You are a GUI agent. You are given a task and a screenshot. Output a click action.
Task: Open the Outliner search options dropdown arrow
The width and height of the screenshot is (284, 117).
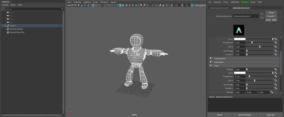63,9
